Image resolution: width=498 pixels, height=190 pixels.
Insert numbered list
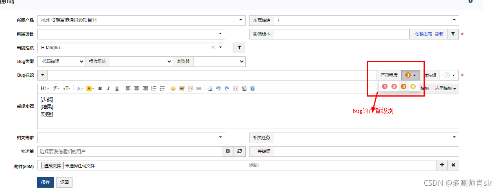(154, 88)
